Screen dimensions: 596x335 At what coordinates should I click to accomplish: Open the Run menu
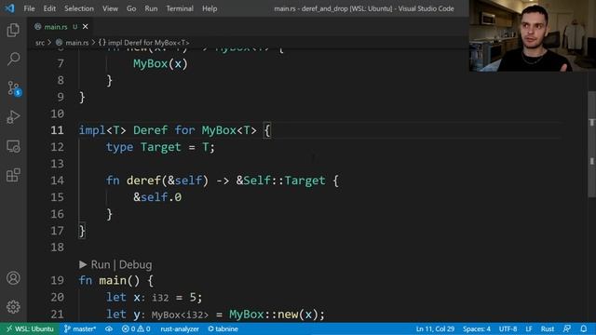(x=151, y=8)
